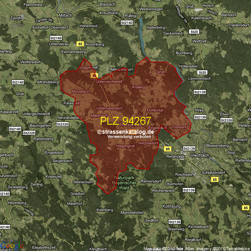Click the St2140 shield near Untervierau
The image size is (251, 251).
[56, 38]
